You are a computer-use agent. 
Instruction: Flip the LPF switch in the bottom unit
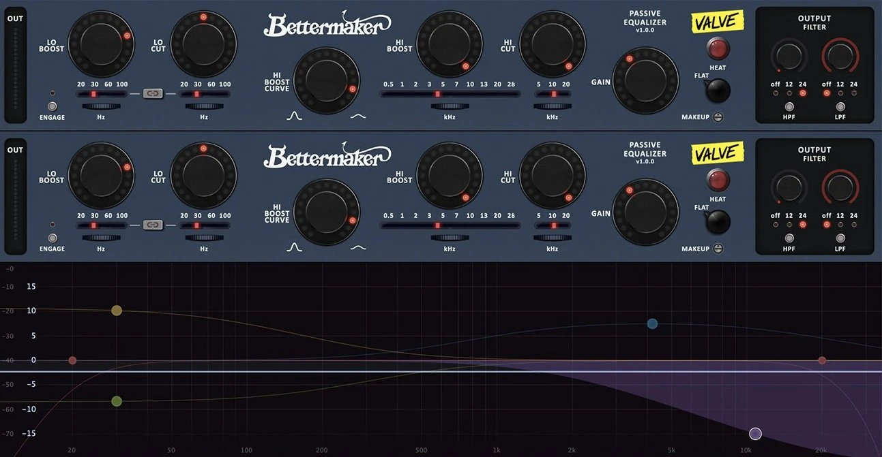pos(840,238)
